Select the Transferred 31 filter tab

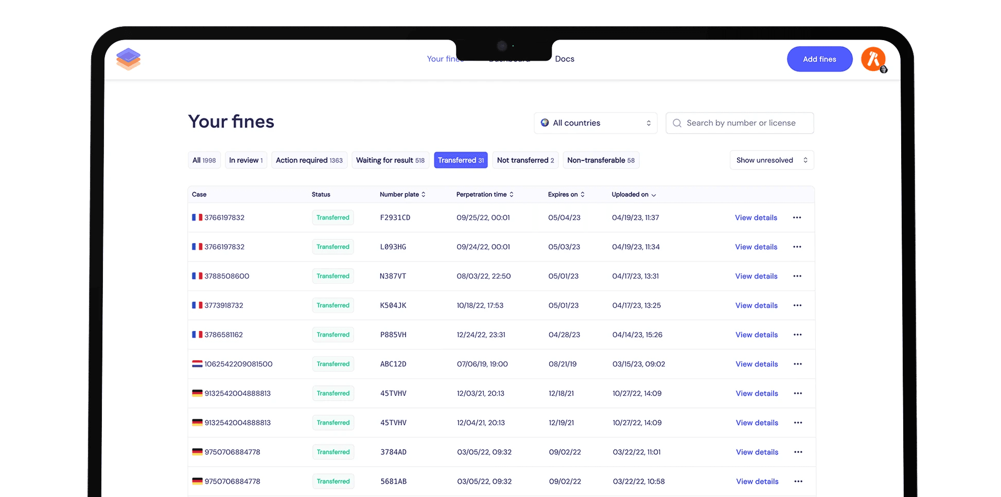(x=461, y=160)
